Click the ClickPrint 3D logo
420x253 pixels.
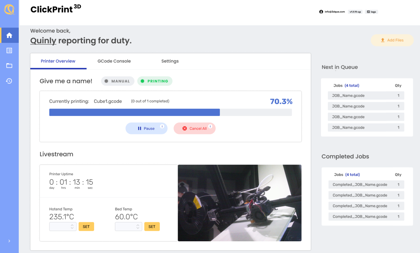[x=56, y=9]
